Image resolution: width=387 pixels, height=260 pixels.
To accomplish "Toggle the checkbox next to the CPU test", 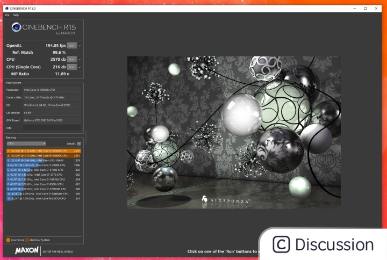I will (80, 59).
